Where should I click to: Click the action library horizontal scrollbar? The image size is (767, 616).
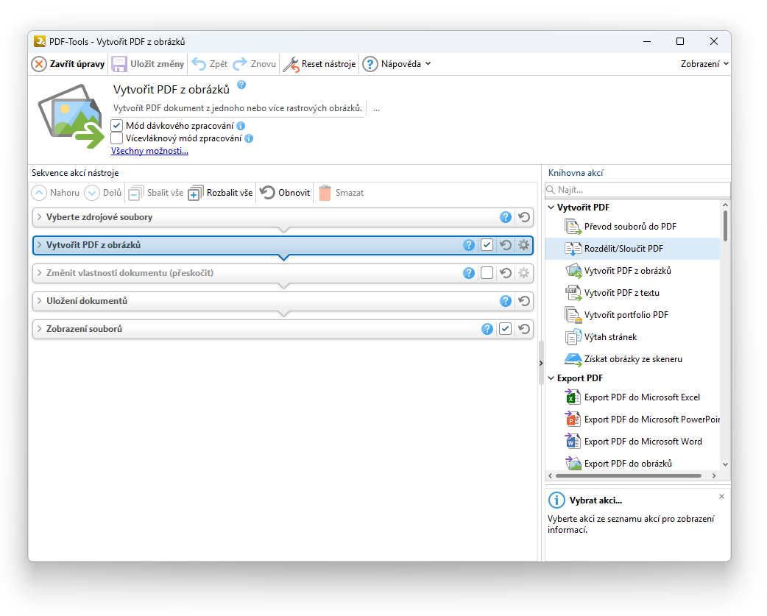click(629, 475)
